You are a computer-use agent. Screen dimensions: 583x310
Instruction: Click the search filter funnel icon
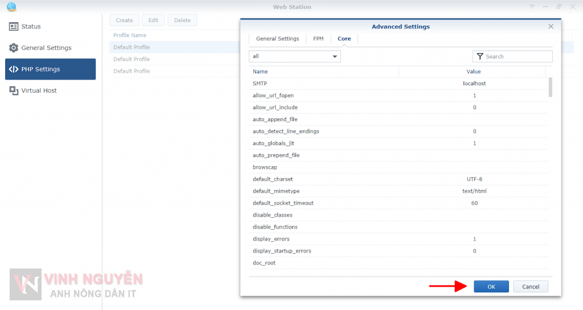(480, 56)
